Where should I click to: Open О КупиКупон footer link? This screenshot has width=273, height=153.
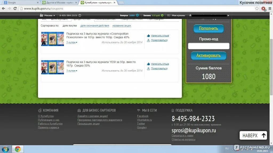tap(46, 116)
